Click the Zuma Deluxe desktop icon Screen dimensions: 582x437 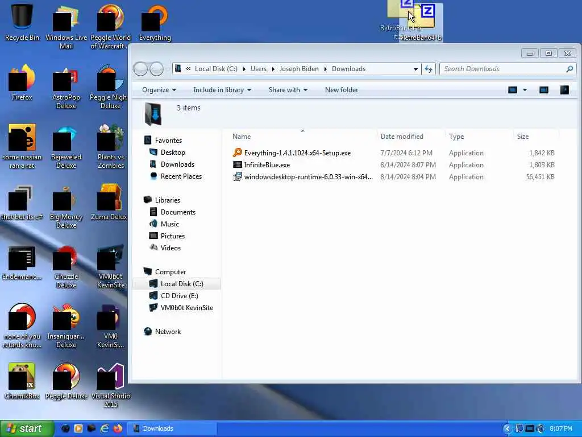click(x=109, y=202)
